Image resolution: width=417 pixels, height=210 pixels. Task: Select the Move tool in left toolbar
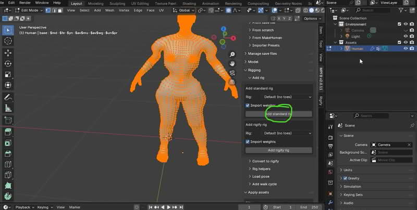[8, 52]
